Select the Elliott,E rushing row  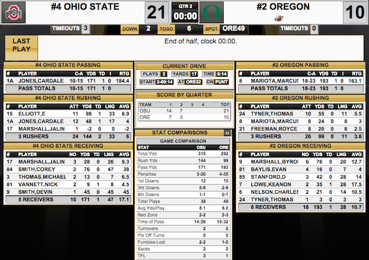(68, 114)
